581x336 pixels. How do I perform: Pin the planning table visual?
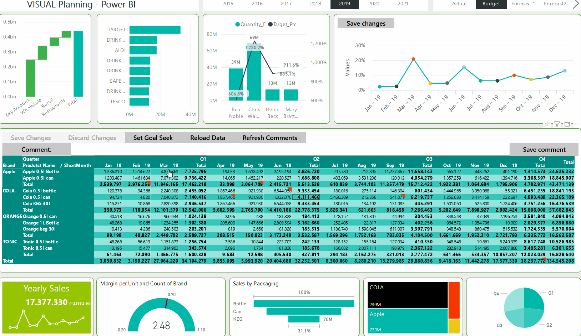547,124
